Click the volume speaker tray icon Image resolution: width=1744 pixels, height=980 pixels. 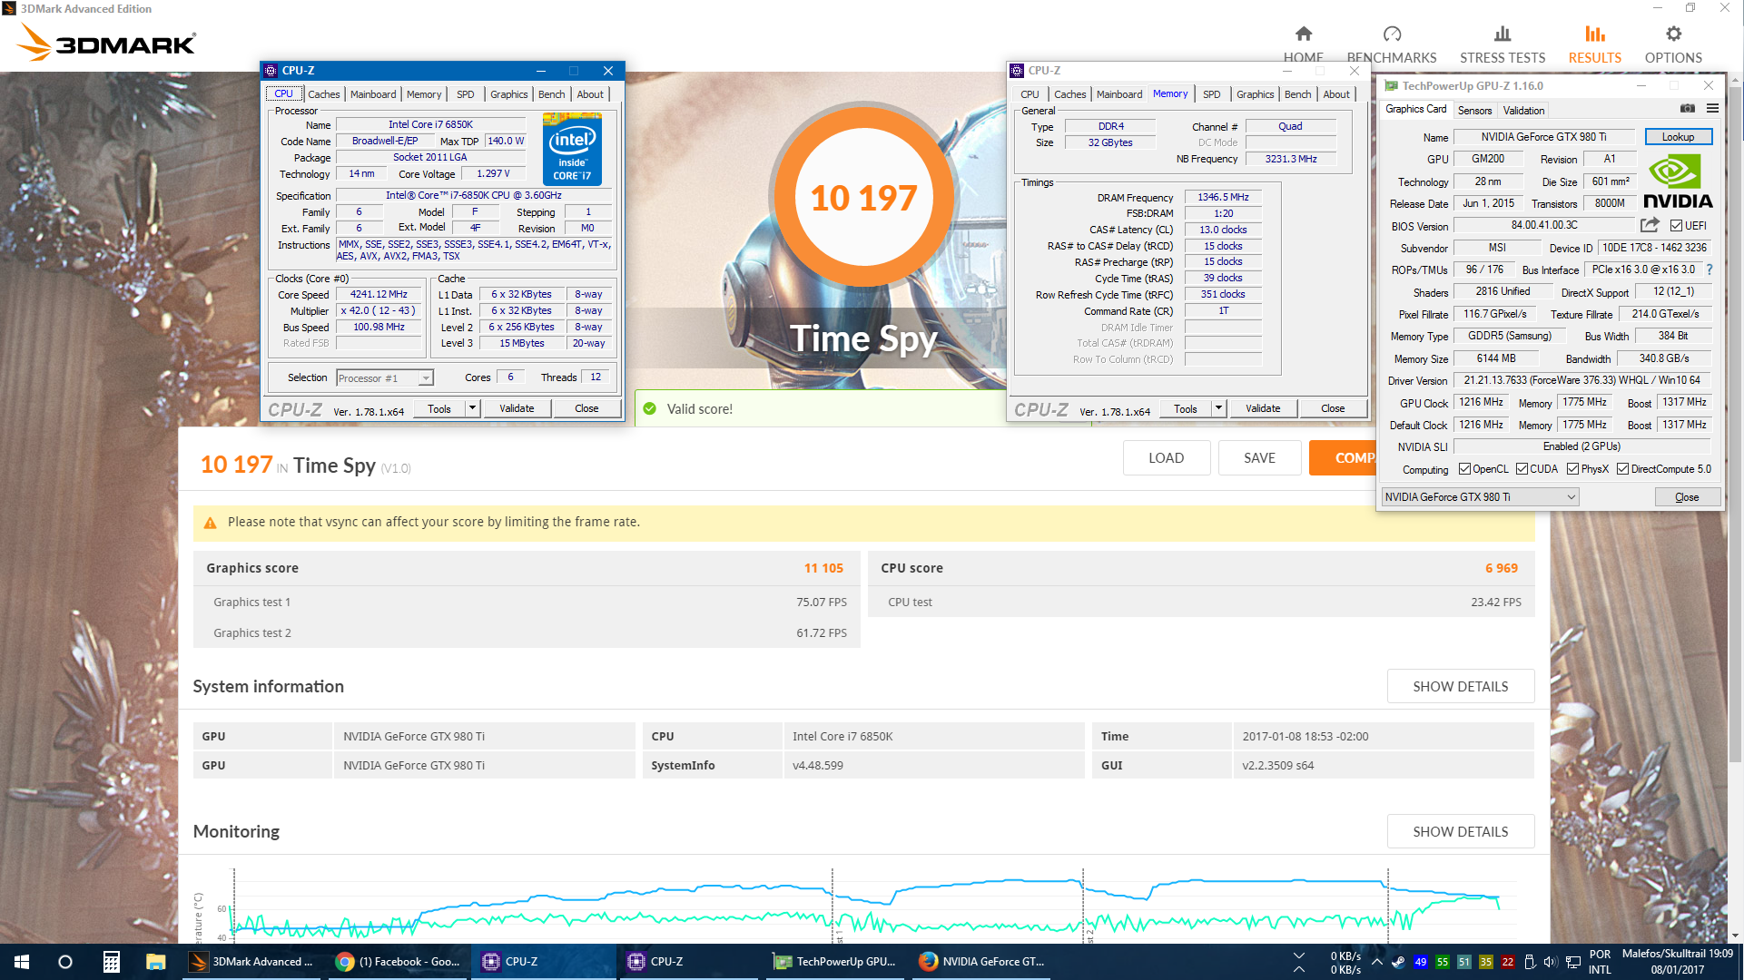point(1550,962)
